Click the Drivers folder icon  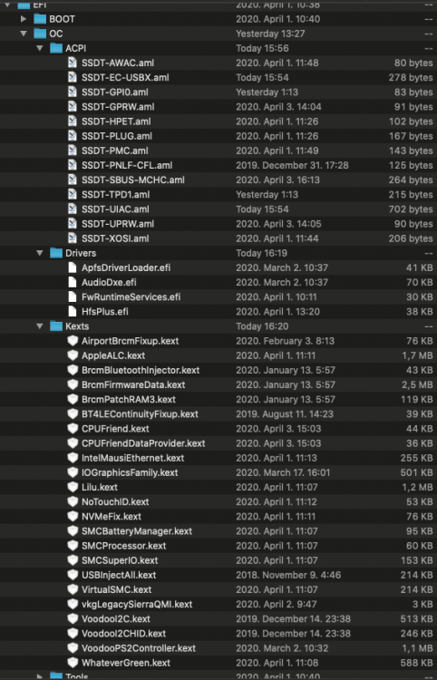[x=56, y=253]
